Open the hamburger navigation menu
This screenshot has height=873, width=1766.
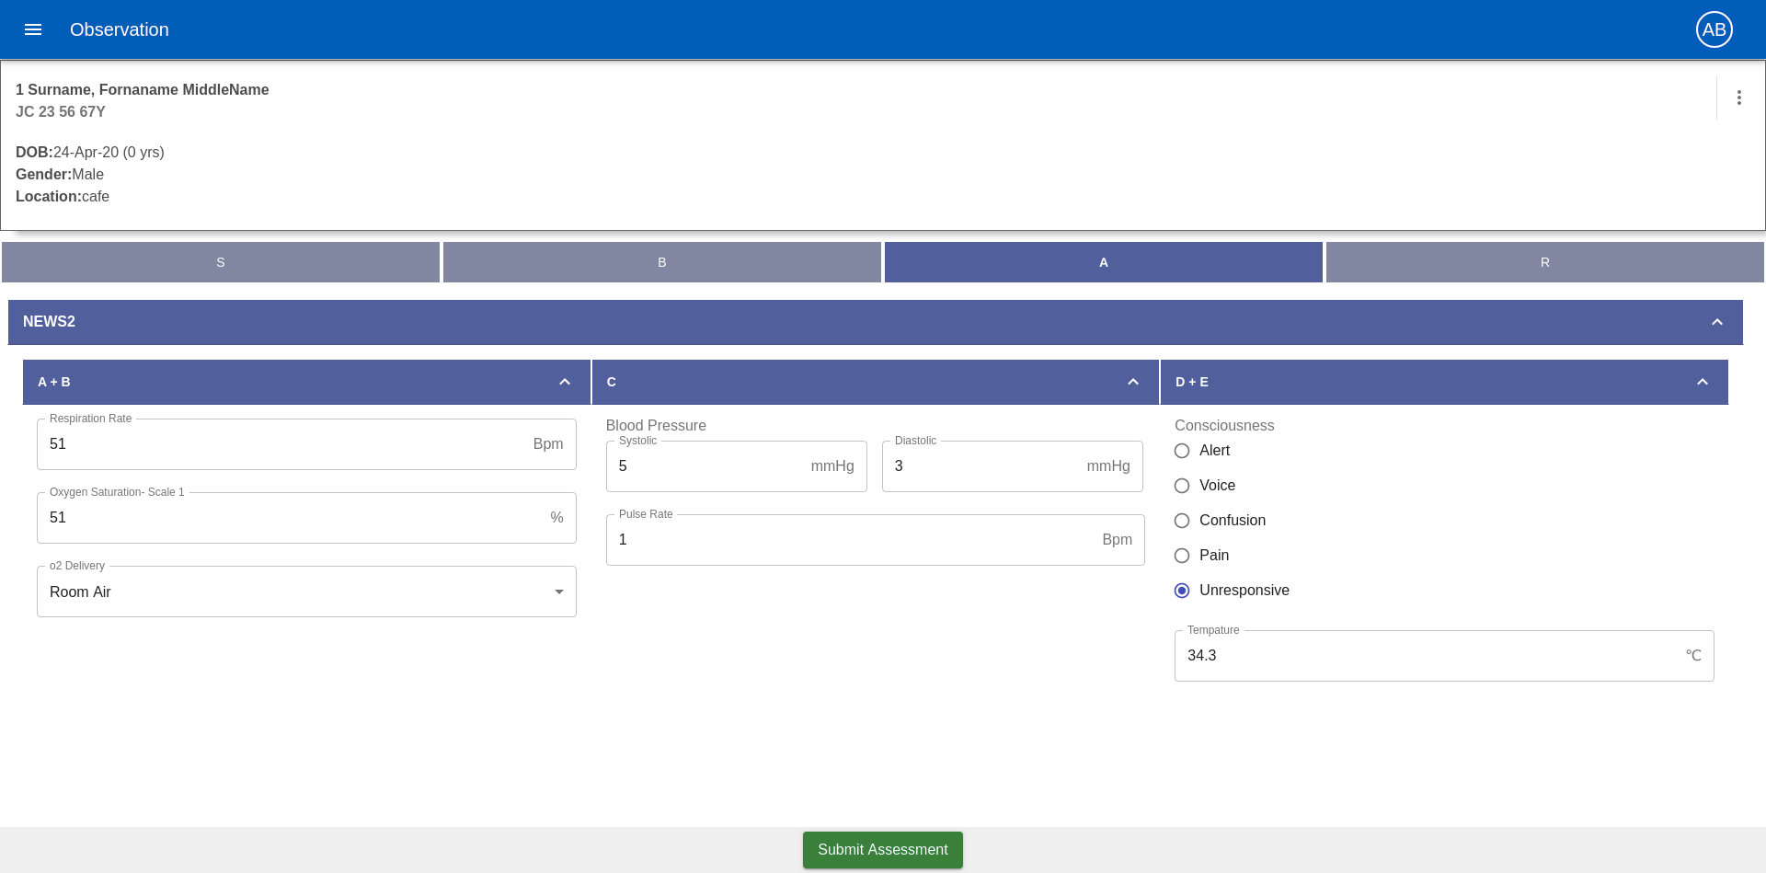(33, 29)
